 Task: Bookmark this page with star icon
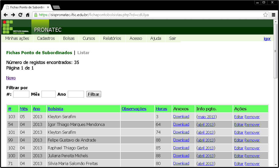[x=265, y=15]
